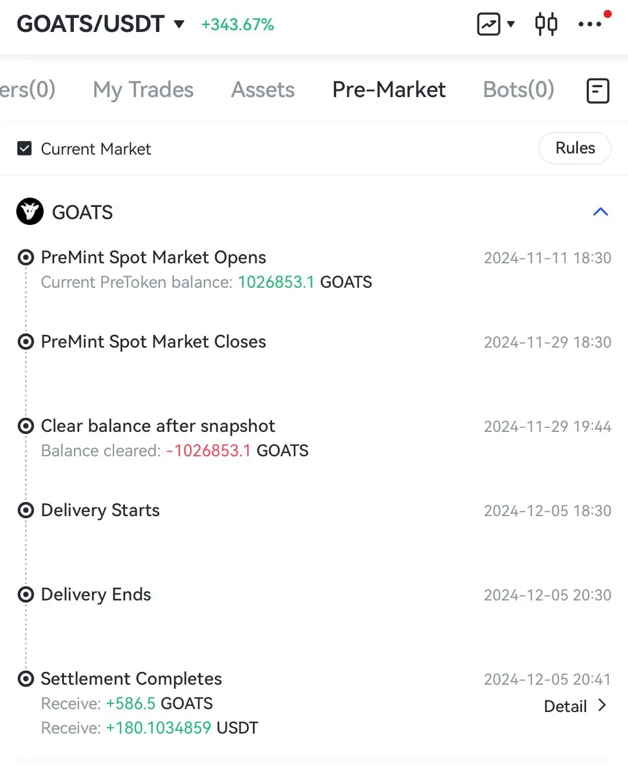
Task: Tap the +343.67% price change label
Action: coord(237,24)
